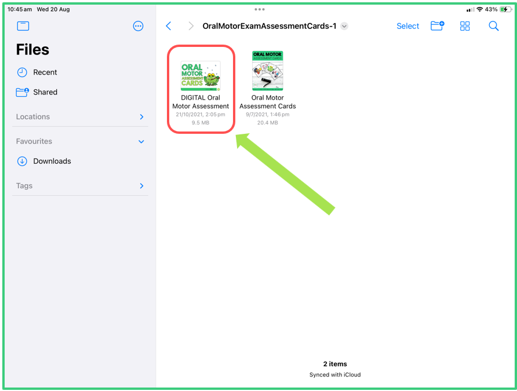Click the Downloads arrow icon
Image resolution: width=517 pixels, height=391 pixels.
pos(22,161)
